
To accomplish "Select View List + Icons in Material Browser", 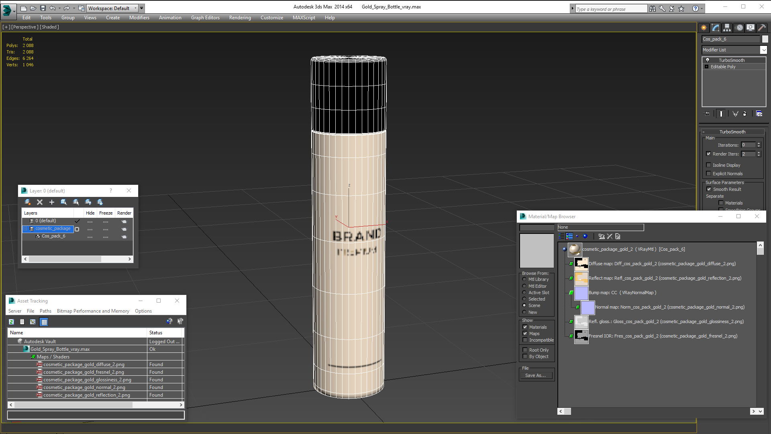I will [x=569, y=236].
